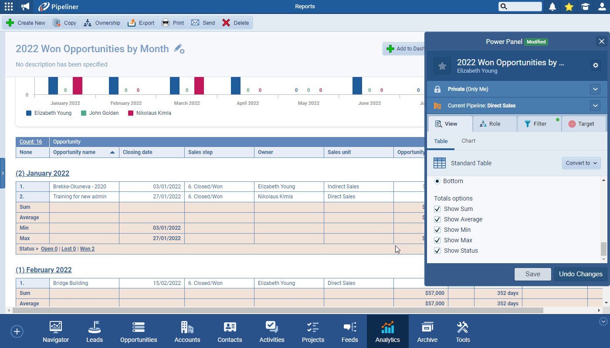
Task: Open the Power Panel settings gear
Action: click(x=596, y=65)
